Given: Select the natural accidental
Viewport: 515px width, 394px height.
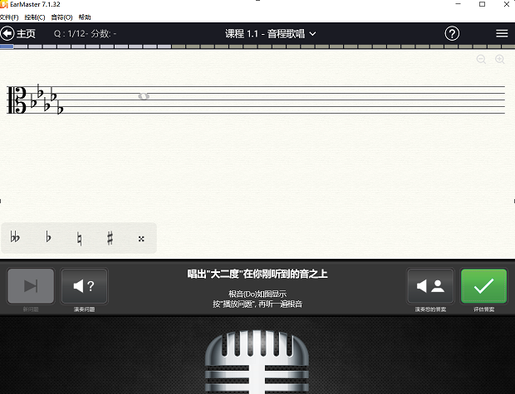Looking at the screenshot, I should click(x=79, y=239).
